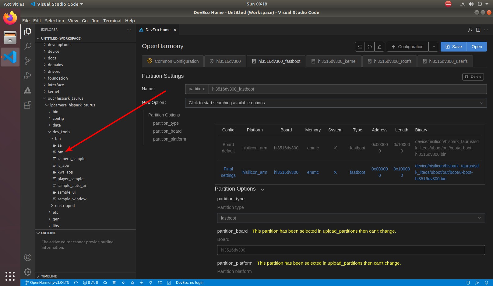Expand the foundation folder
Screen dimensions: 493x286
pos(58,78)
